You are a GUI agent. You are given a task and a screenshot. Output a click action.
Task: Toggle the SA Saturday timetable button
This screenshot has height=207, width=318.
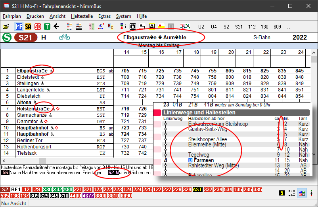(x=28, y=27)
